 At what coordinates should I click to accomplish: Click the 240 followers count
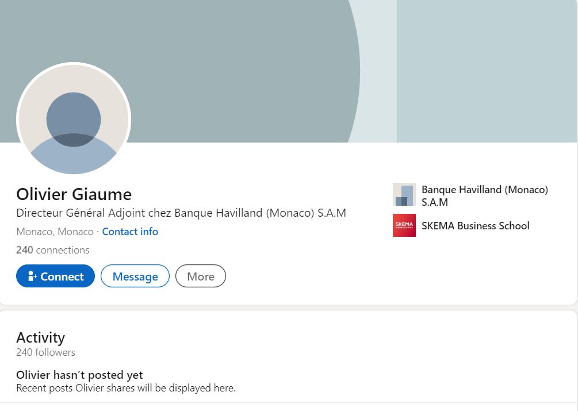coord(45,352)
